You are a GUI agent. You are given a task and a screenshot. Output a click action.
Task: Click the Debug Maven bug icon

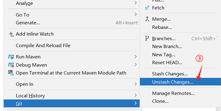[11, 65]
